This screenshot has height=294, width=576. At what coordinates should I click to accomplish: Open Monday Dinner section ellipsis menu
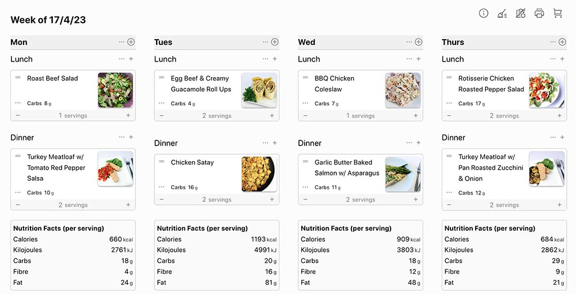click(x=122, y=137)
